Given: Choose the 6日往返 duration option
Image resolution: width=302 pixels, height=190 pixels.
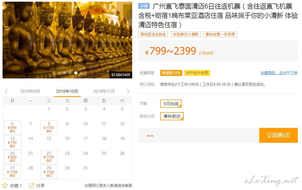Looking at the screenshot, I should point(171,103).
